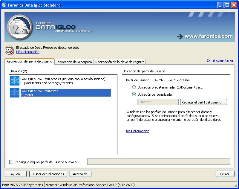Click the Perfil de usuario: FARONICS-767E79\tester label
The width and height of the screenshot is (239, 189).
(x=158, y=80)
